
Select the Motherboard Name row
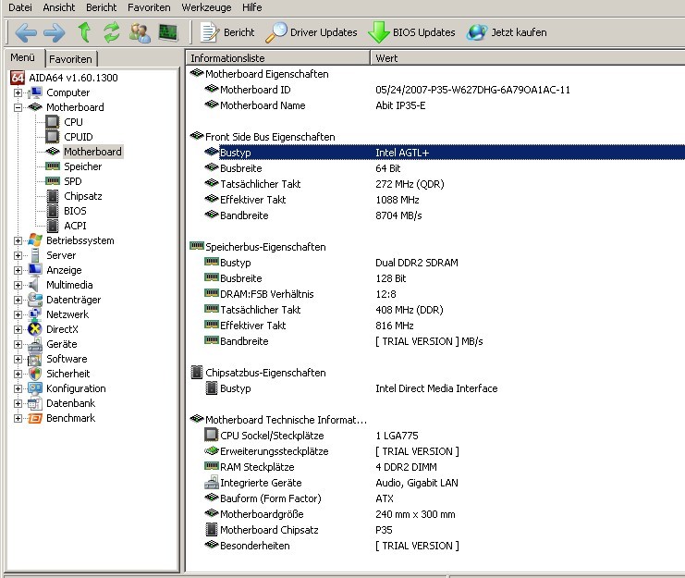tap(435, 105)
